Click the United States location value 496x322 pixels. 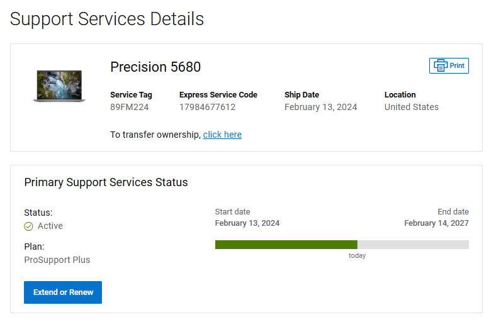[411, 107]
